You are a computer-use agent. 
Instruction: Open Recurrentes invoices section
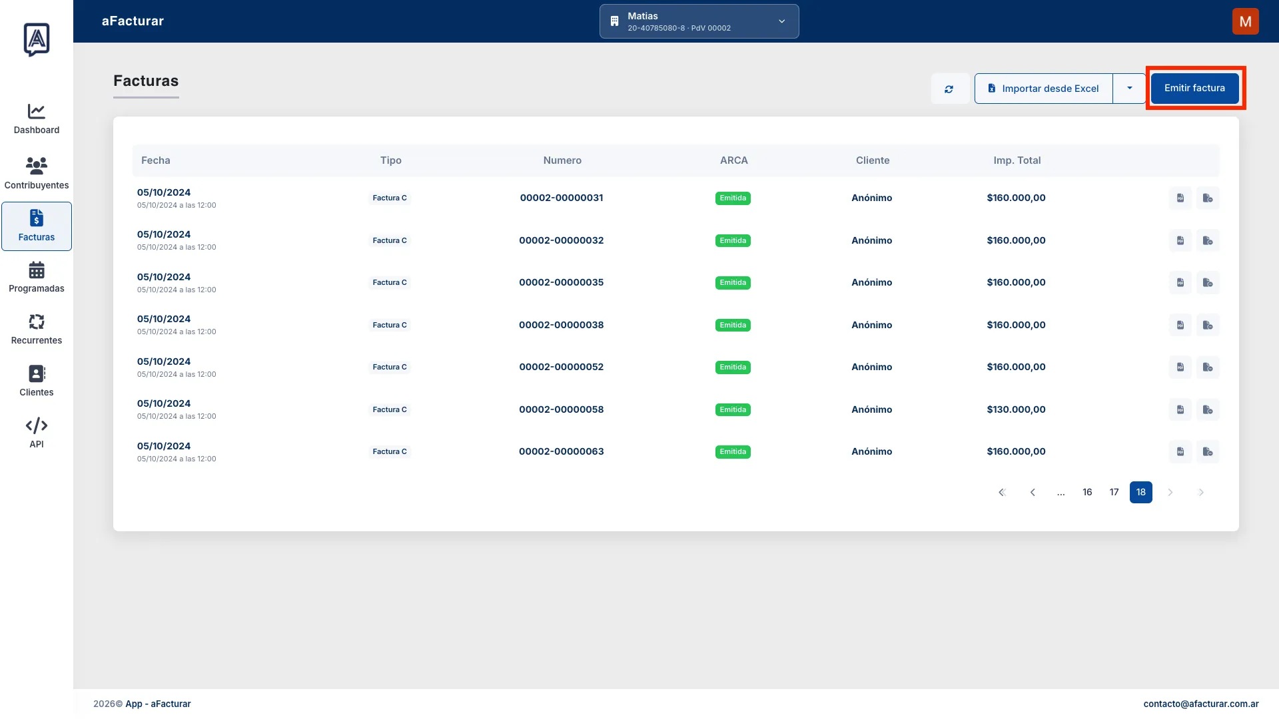point(37,330)
